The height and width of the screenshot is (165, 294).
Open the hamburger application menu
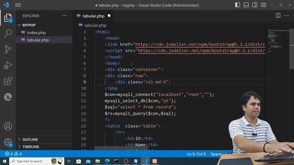[x=18, y=5]
